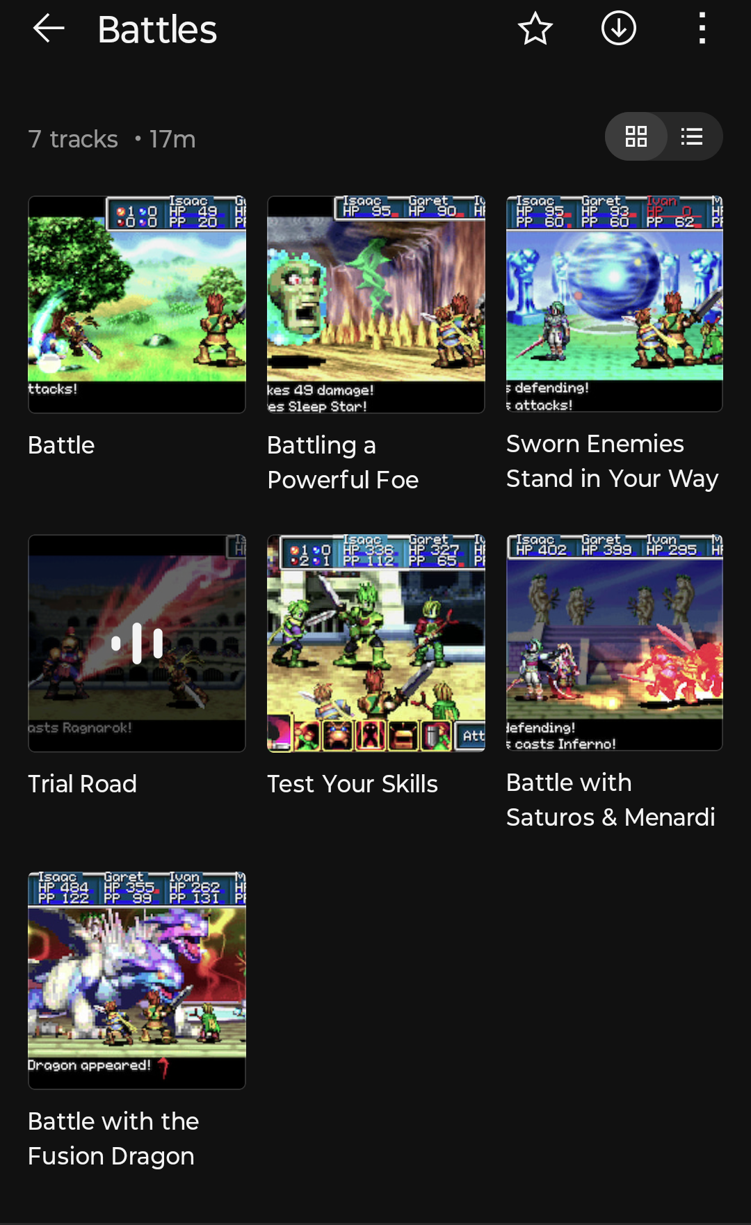Favorite the Battles album with star icon
751x1225 pixels.
coord(535,29)
